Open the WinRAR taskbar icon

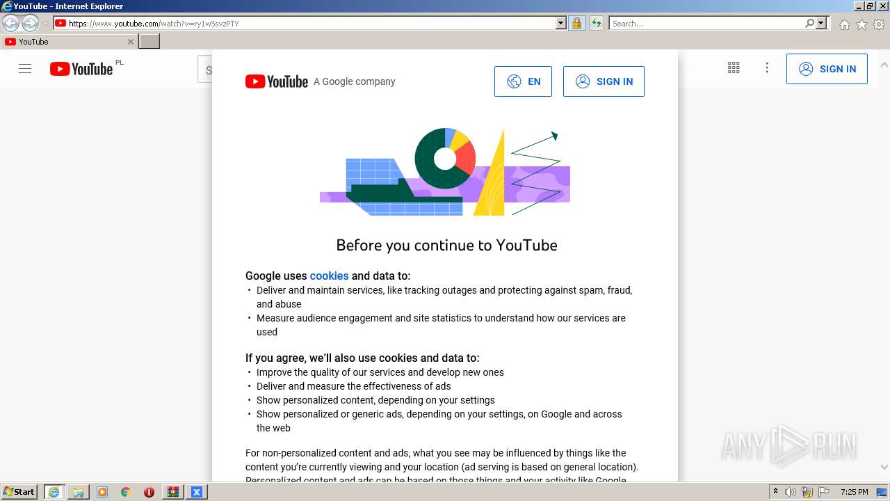173,492
